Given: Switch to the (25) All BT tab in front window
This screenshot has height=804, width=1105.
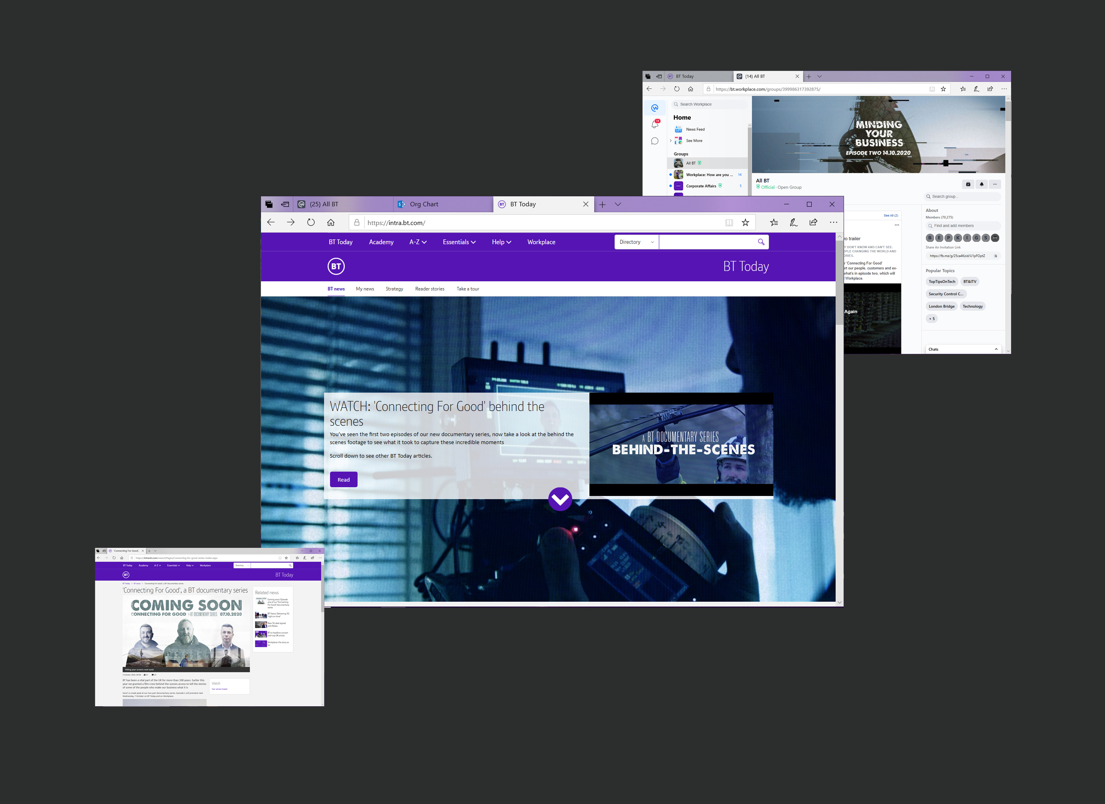Looking at the screenshot, I should pyautogui.click(x=344, y=205).
